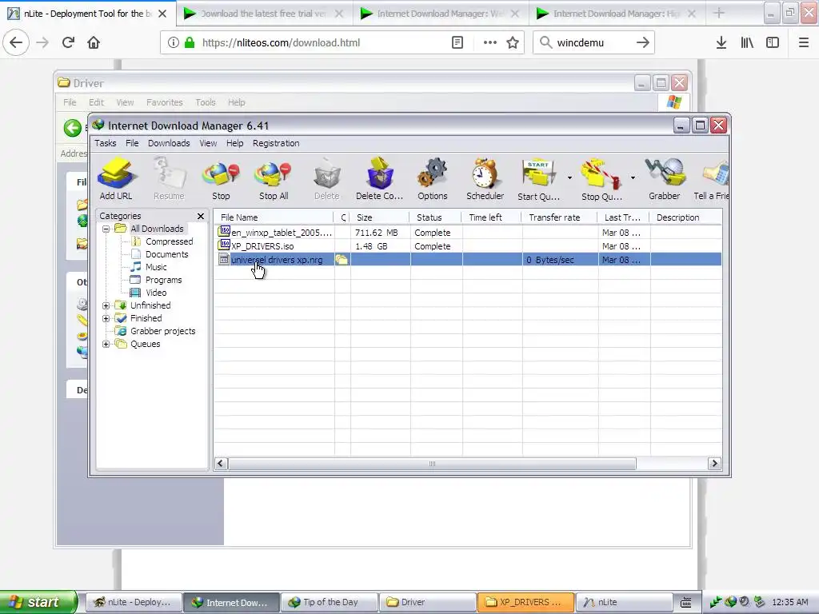The image size is (819, 614).
Task: Select the Music category
Action: tap(156, 267)
